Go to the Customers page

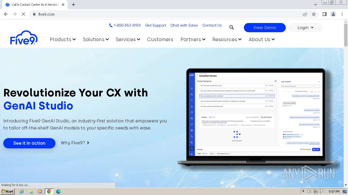[160, 39]
